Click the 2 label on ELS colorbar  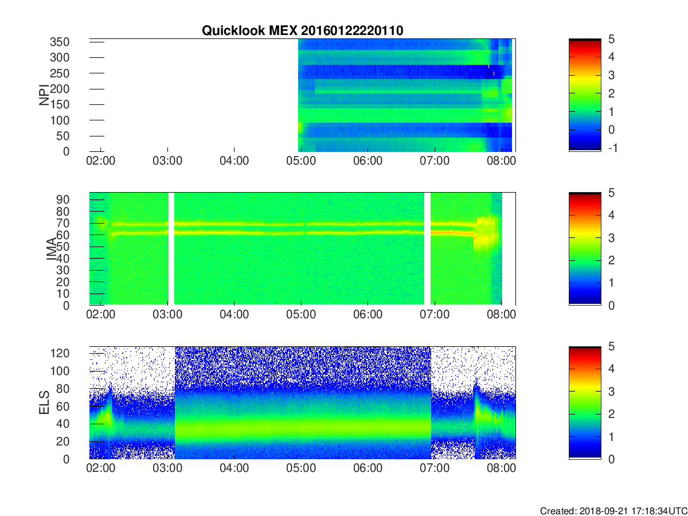[611, 414]
